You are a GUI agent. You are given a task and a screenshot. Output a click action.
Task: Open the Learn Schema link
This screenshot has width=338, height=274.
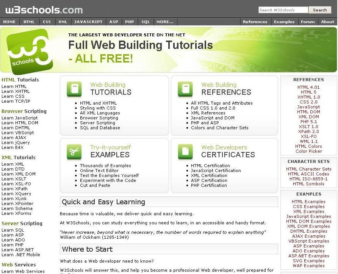[17, 208]
